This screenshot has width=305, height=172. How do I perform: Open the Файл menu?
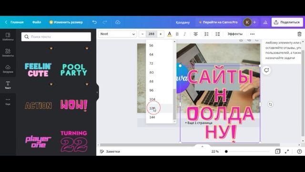[37, 22]
